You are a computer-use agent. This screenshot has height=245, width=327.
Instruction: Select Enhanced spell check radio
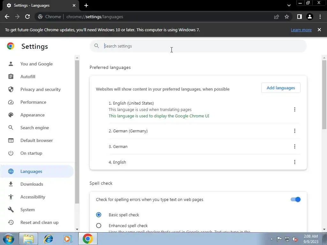tap(99, 226)
